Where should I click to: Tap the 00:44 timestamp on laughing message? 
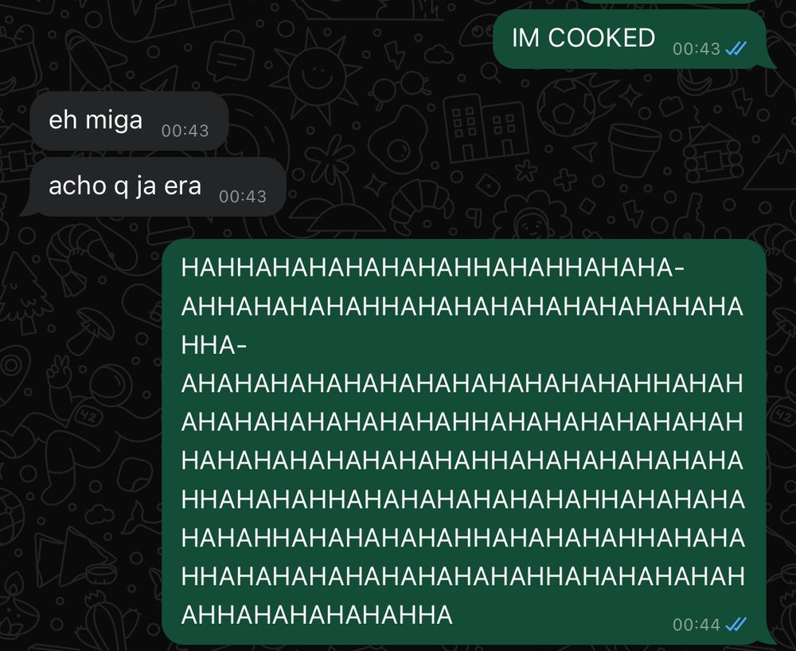point(696,624)
